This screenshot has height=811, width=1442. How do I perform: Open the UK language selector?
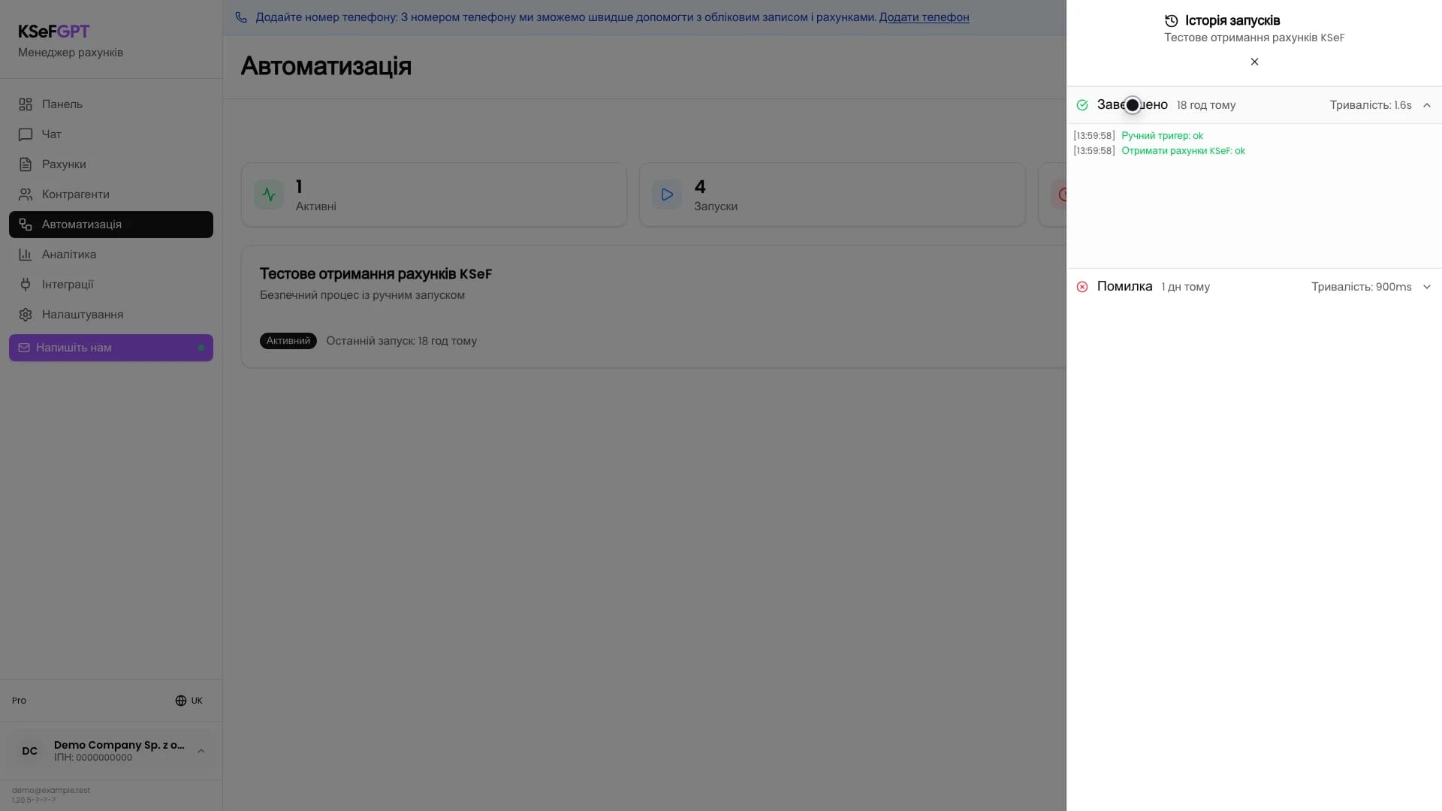click(x=189, y=701)
